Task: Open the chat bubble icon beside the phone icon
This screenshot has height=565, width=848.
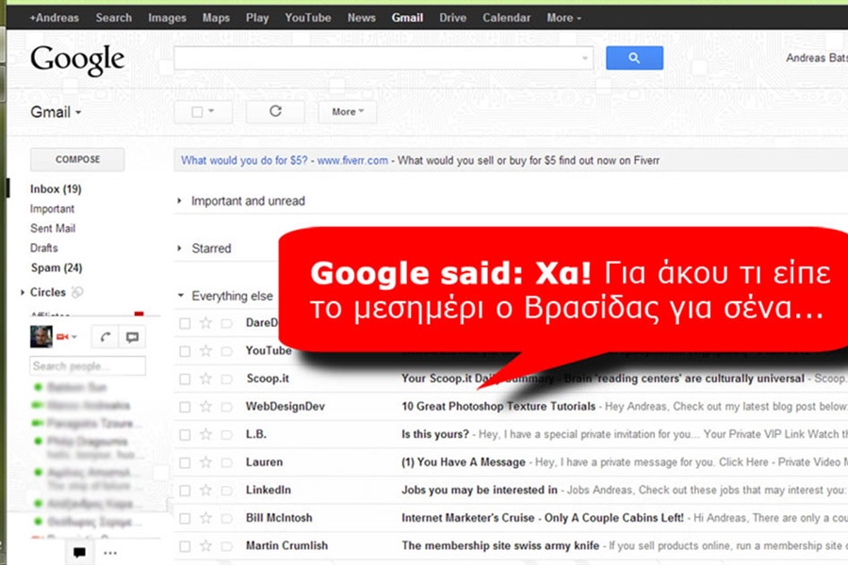Action: [132, 336]
